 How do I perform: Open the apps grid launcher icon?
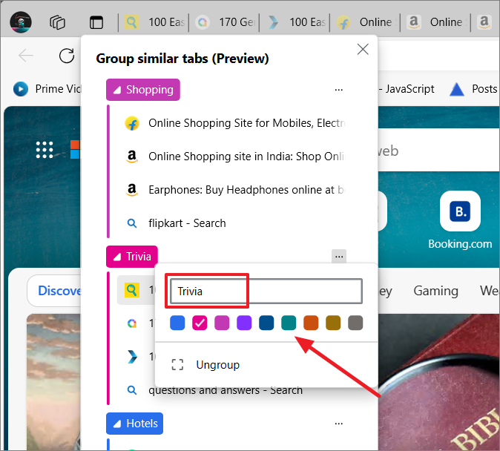click(45, 150)
